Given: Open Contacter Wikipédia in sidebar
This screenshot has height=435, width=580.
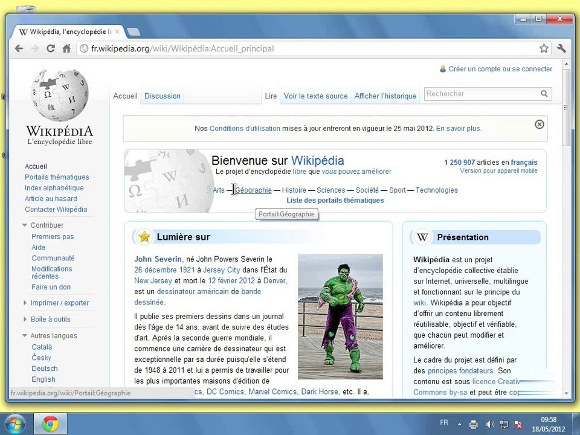Looking at the screenshot, I should (56, 210).
